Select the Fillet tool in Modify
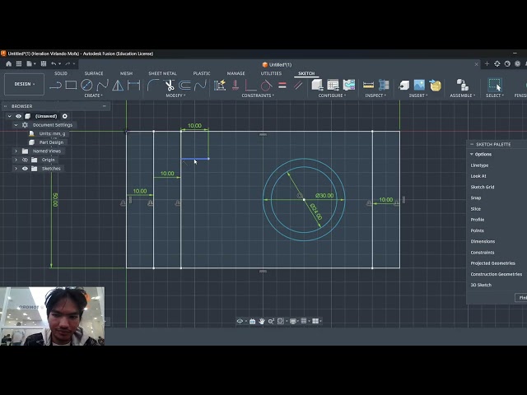 [x=153, y=86]
